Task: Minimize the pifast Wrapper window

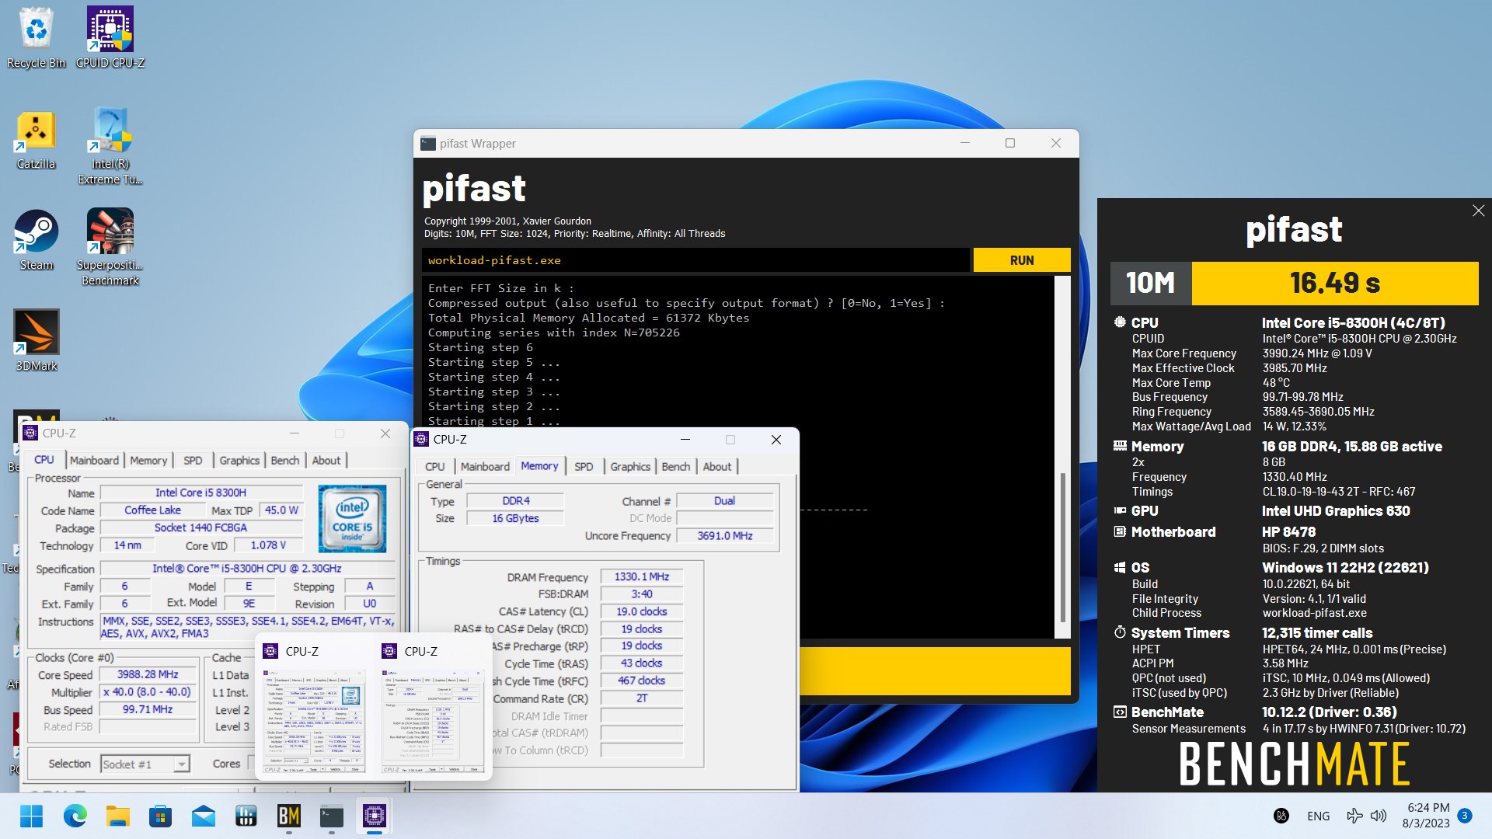Action: pos(965,143)
